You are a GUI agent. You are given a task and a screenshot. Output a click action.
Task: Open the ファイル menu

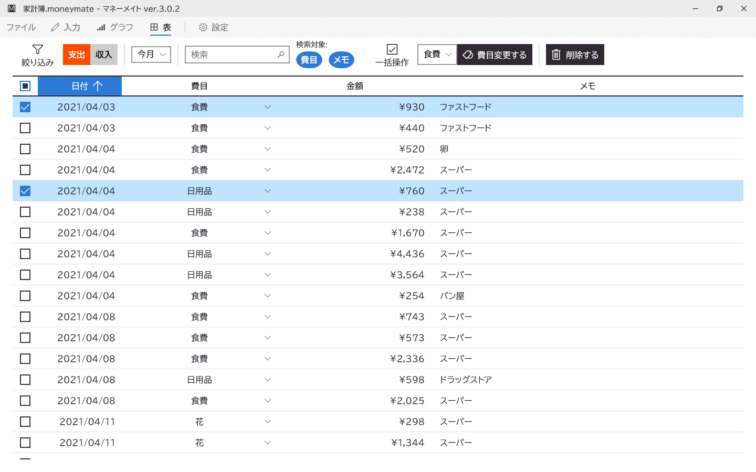[x=21, y=27]
